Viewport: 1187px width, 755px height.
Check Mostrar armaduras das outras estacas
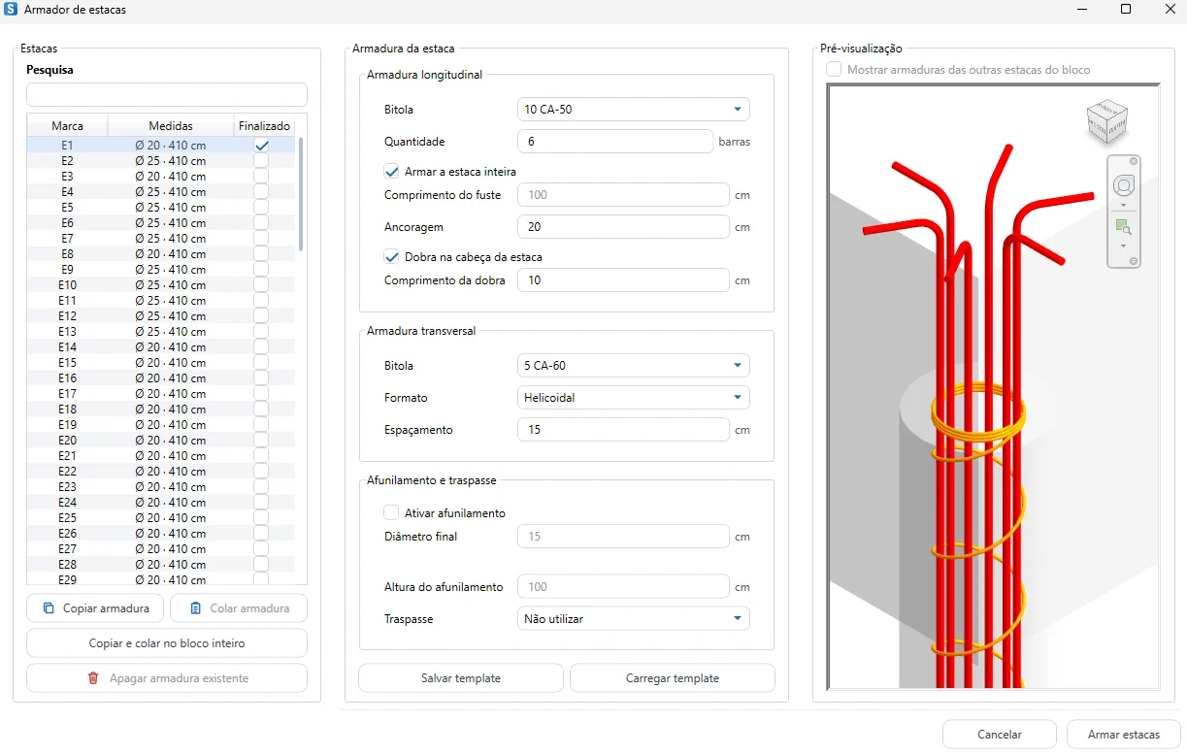pyautogui.click(x=834, y=70)
